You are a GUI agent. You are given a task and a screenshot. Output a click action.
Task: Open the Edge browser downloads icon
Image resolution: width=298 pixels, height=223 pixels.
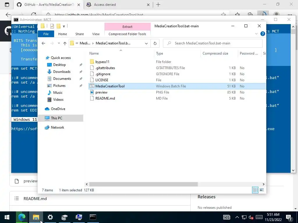tap(263, 14)
